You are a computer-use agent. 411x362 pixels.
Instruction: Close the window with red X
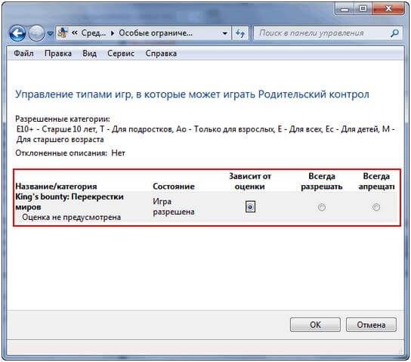pos(388,9)
